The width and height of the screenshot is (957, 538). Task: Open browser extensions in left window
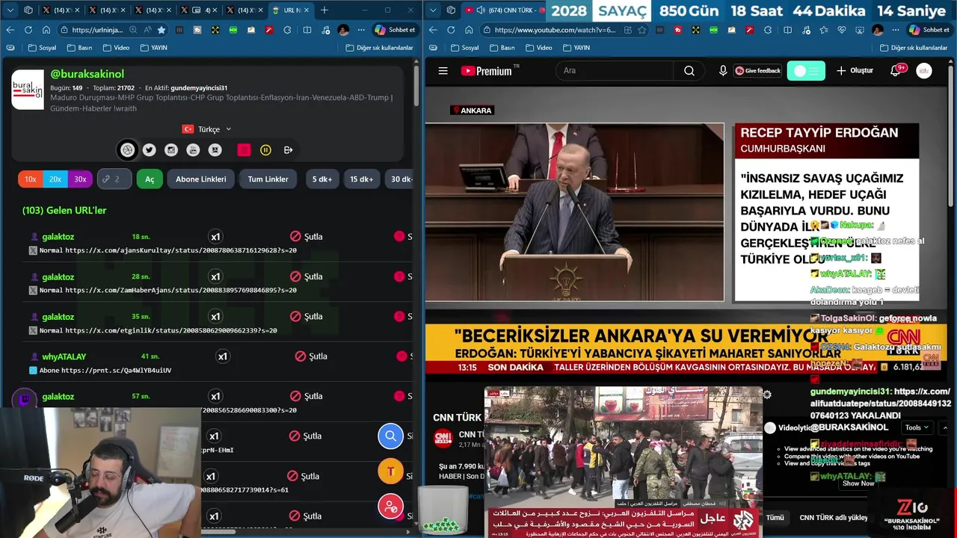(288, 30)
